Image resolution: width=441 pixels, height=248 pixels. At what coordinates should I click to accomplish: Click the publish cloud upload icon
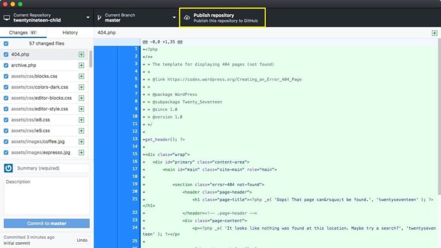tap(187, 18)
